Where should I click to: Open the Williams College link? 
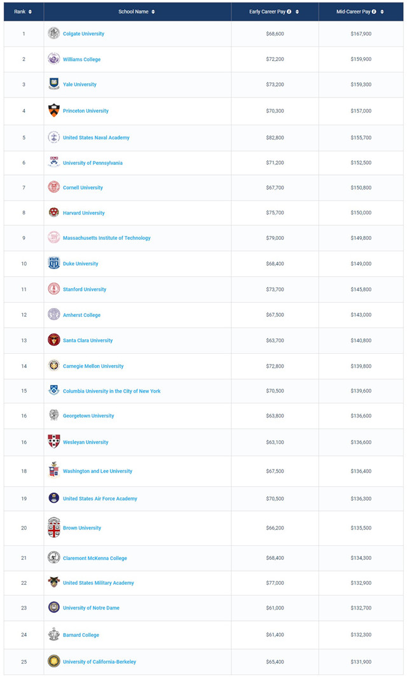pyautogui.click(x=81, y=59)
